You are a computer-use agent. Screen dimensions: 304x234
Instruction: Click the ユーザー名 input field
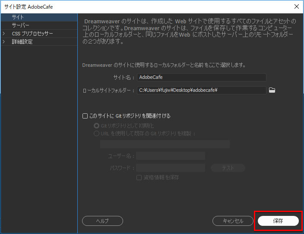[x=171, y=156]
